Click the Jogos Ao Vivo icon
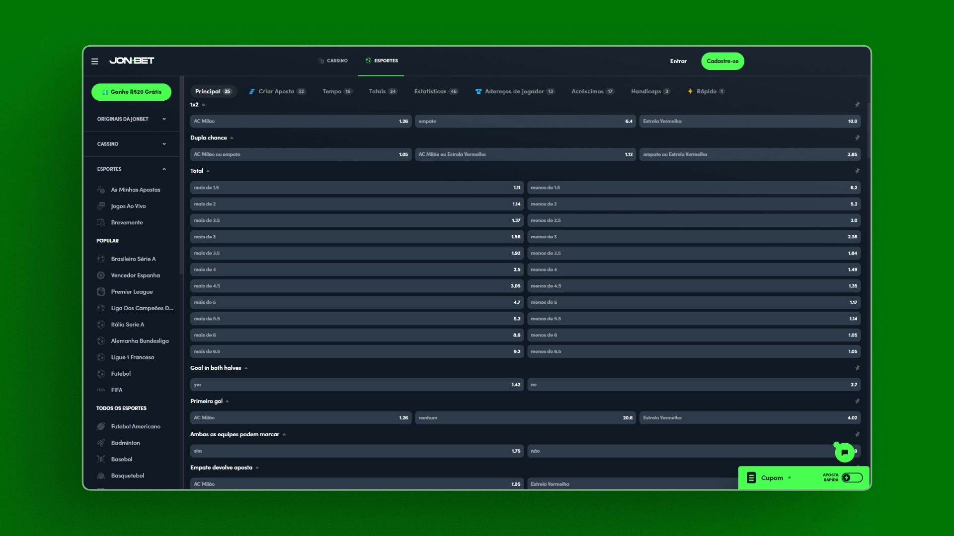Image resolution: width=954 pixels, height=536 pixels. tap(101, 206)
